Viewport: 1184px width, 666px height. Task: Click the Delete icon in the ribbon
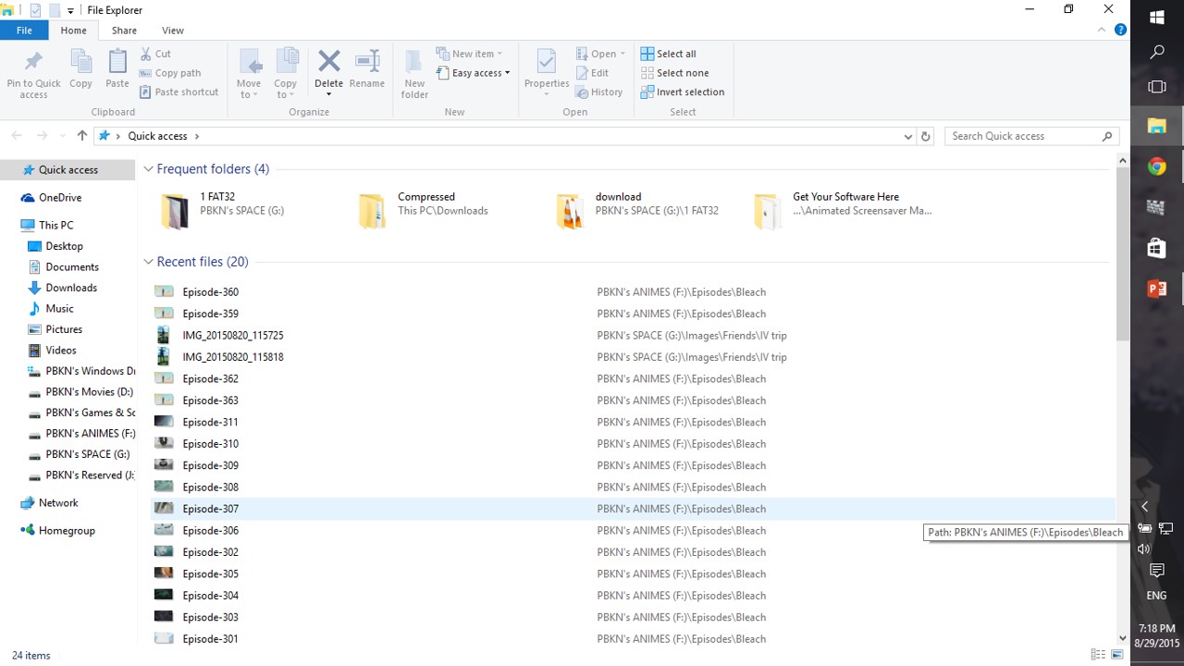coord(328,63)
